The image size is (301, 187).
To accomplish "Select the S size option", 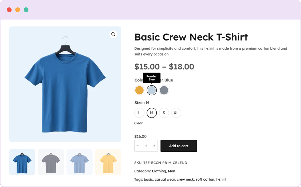I will [x=164, y=113].
